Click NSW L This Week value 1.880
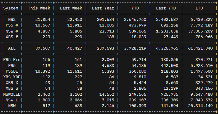This screenshot has height=114, width=218. point(44,100)
